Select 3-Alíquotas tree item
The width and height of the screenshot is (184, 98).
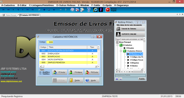tap(134, 63)
